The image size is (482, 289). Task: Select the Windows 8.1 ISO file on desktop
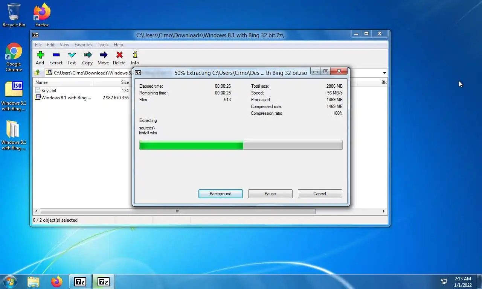click(14, 96)
